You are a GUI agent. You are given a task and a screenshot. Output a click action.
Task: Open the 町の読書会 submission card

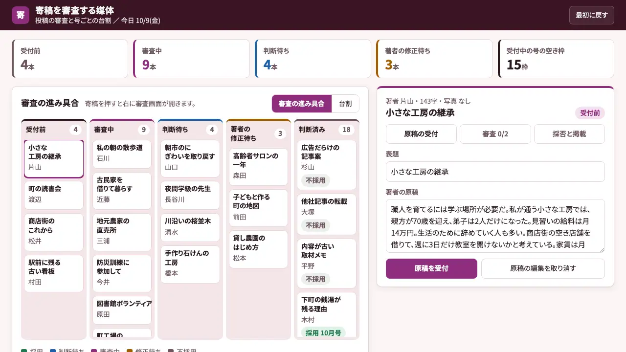54,195
